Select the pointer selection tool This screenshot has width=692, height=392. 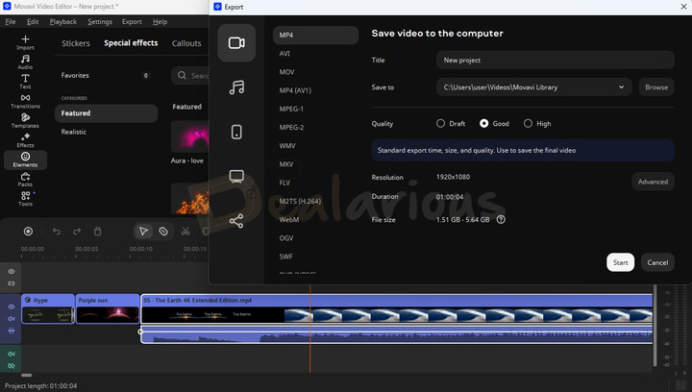143,231
